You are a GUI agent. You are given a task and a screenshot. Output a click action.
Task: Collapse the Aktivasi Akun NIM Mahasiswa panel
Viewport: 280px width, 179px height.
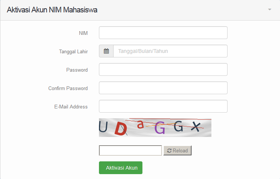[270, 10]
